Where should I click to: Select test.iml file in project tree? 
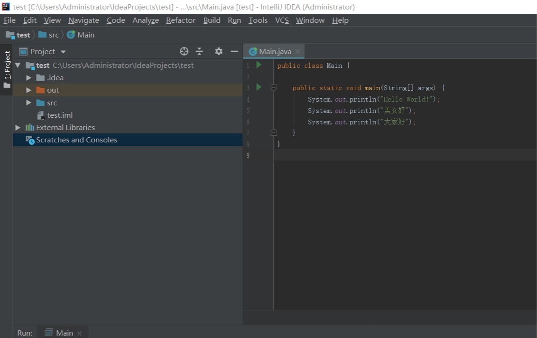coord(59,115)
